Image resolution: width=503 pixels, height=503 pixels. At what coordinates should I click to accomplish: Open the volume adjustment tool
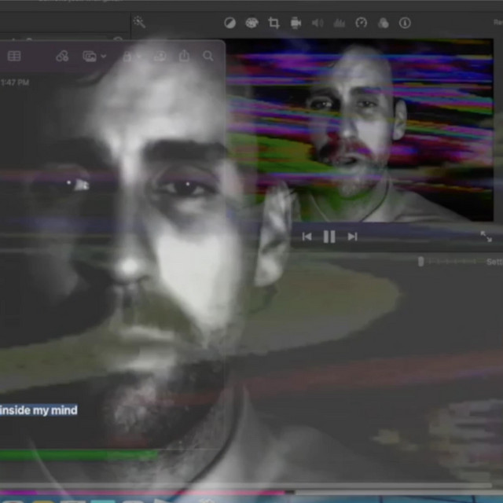(x=318, y=23)
